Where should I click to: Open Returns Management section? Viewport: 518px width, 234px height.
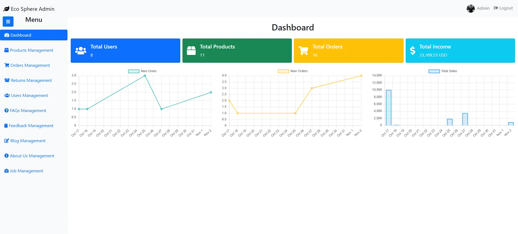[31, 81]
